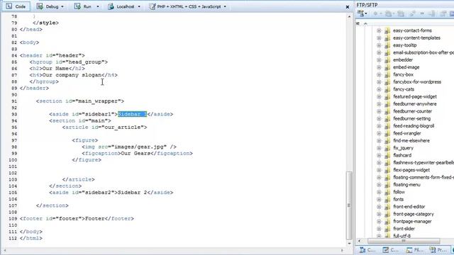Click the Run dropdown arrow
The width and height of the screenshot is (454, 255).
[x=98, y=6]
